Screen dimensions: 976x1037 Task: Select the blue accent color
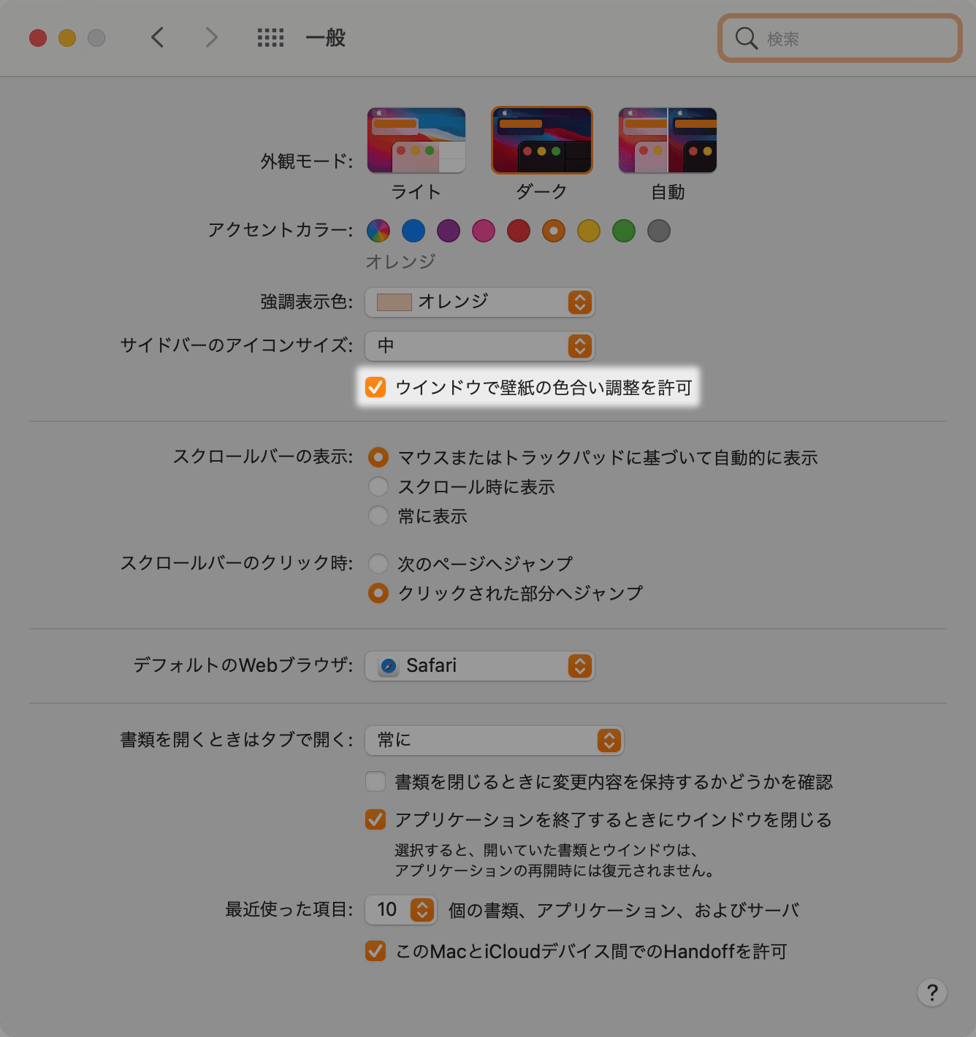(x=413, y=231)
